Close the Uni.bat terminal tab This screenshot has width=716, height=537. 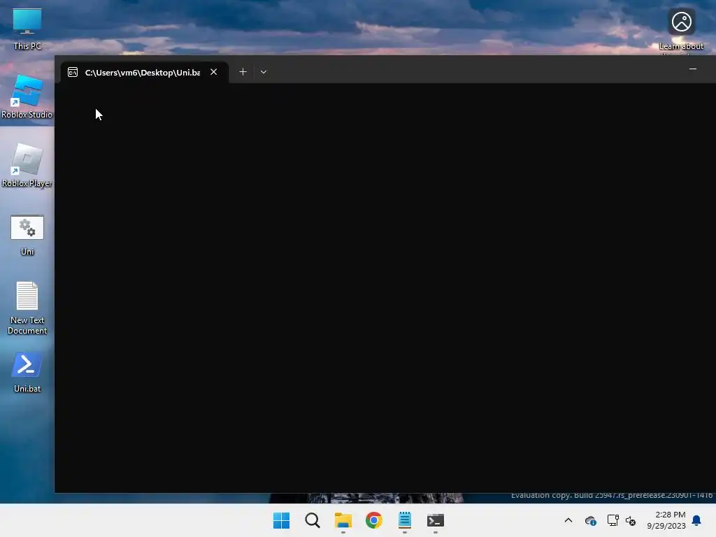click(x=214, y=72)
